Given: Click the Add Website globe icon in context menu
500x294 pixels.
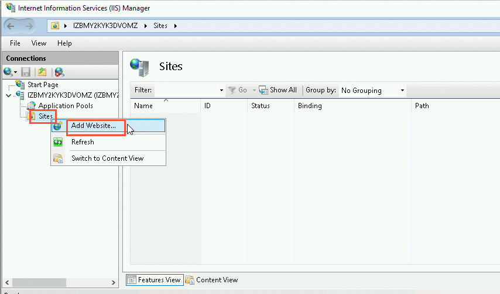Looking at the screenshot, I should coord(58,126).
